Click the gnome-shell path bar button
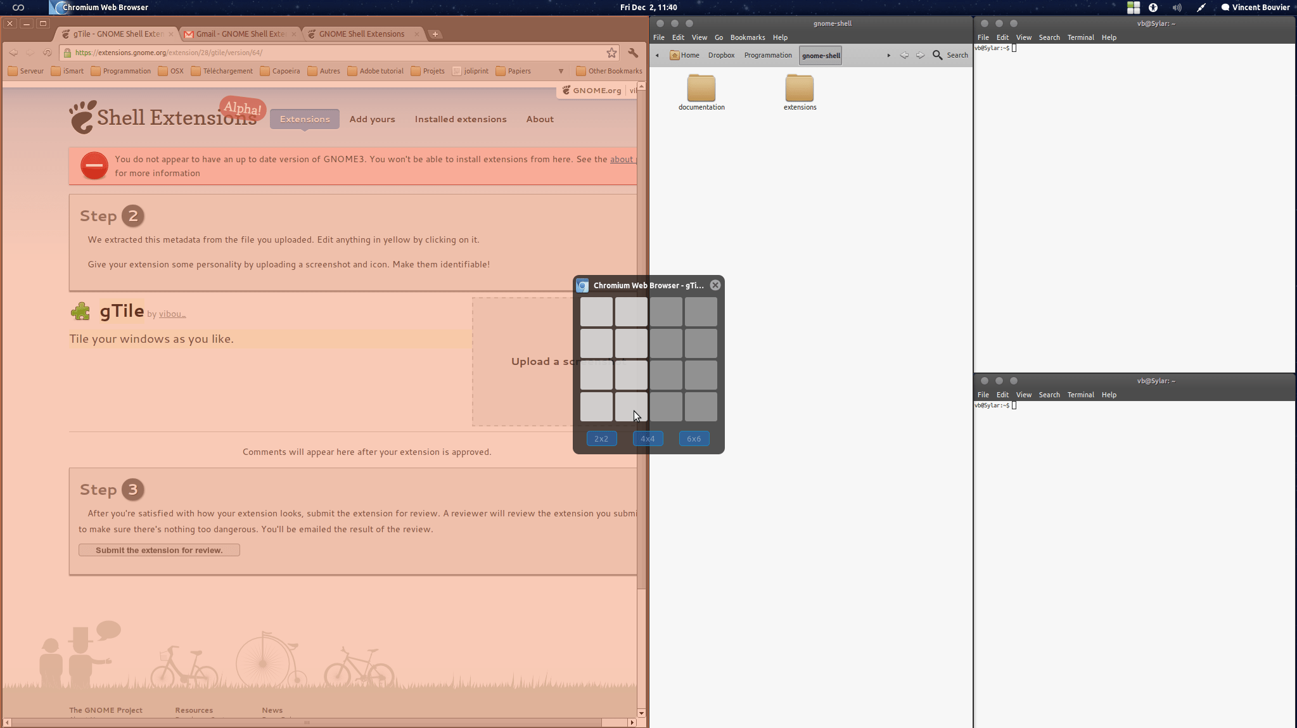 [x=821, y=55]
